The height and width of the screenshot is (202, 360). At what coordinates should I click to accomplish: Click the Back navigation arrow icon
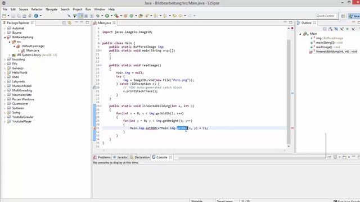coord(181,16)
